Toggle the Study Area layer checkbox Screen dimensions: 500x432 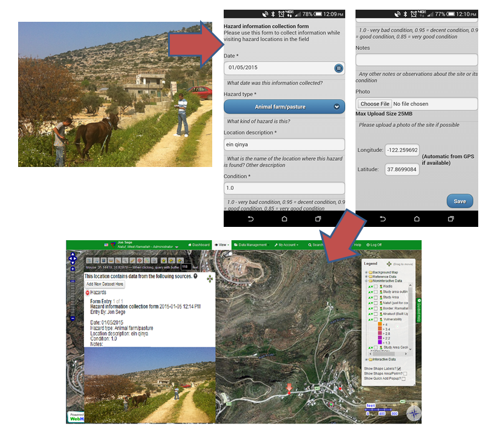coord(375,297)
